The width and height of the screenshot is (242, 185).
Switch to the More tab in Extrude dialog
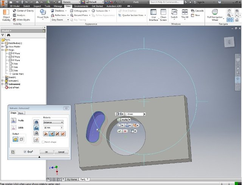(x=21, y=113)
